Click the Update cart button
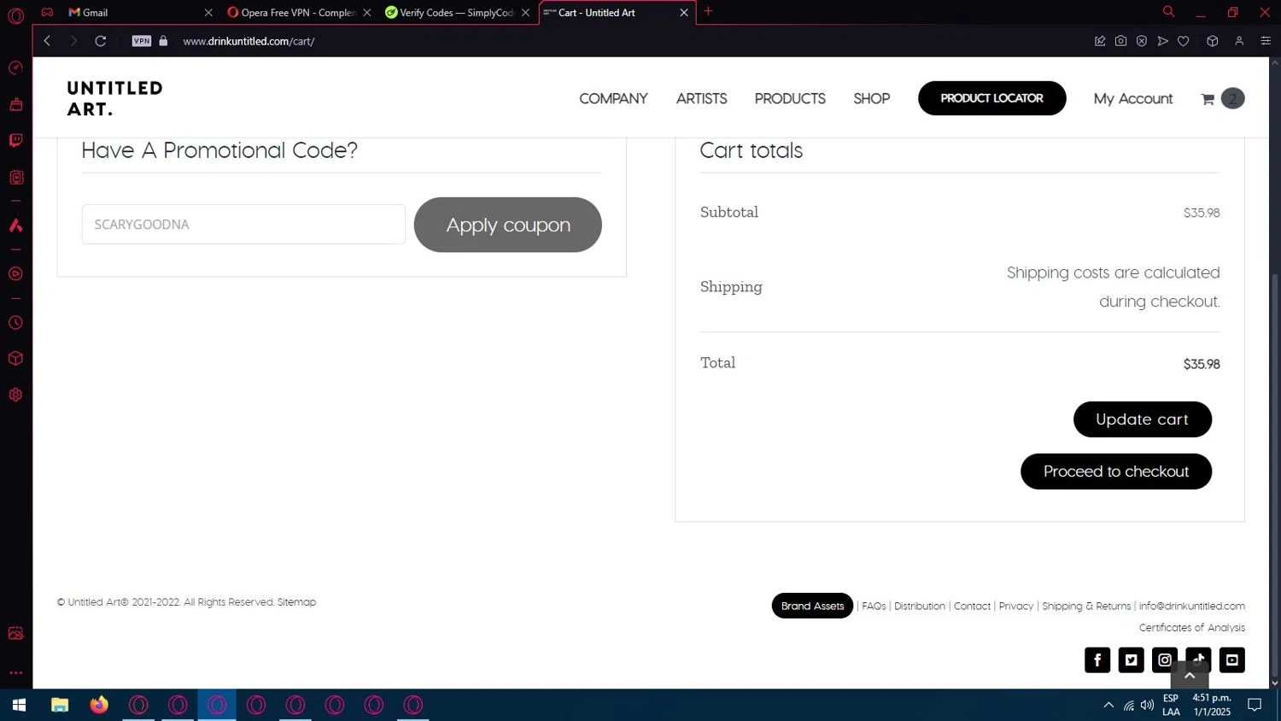Image resolution: width=1281 pixels, height=721 pixels. click(1142, 419)
